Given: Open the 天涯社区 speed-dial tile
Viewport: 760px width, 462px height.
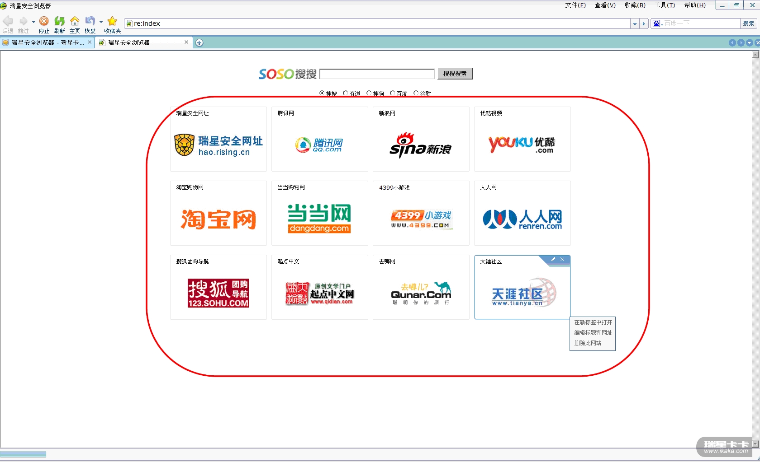Looking at the screenshot, I should pyautogui.click(x=522, y=287).
